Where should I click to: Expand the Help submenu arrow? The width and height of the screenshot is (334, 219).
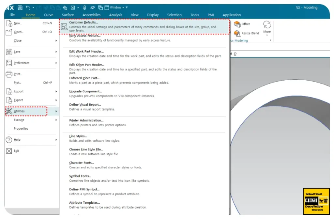[x=56, y=140]
